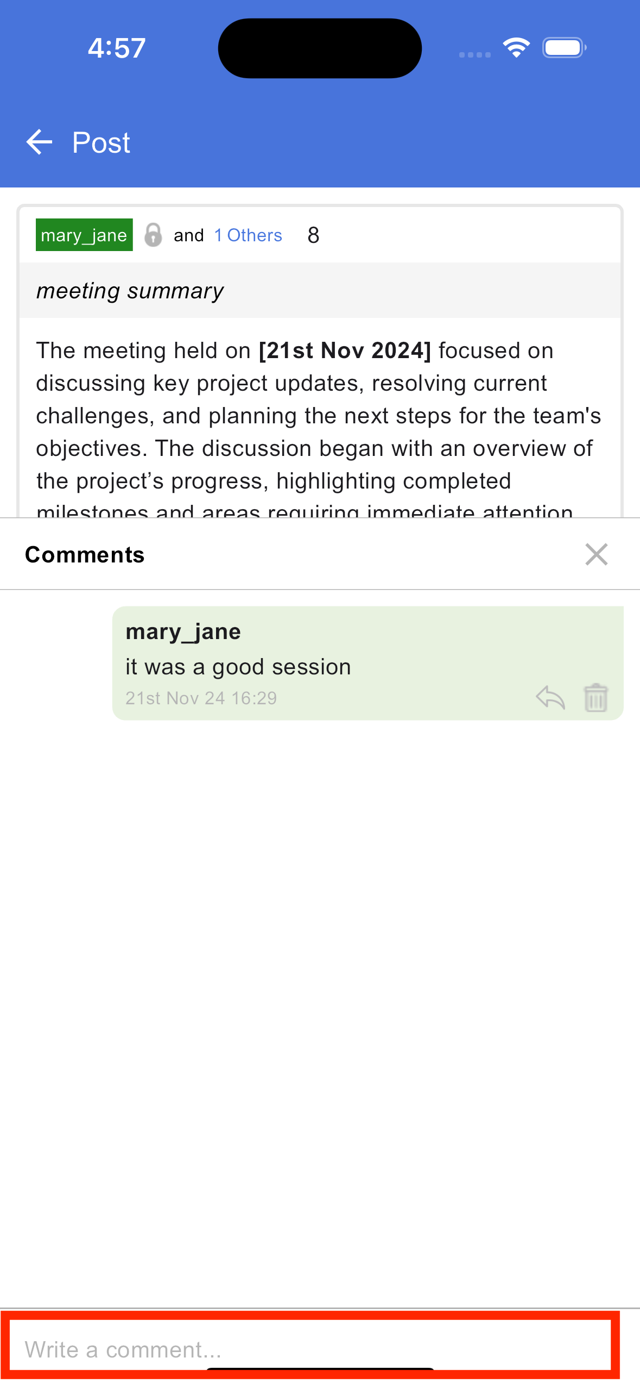This screenshot has width=640, height=1389.
Task: Close the Comments panel
Action: click(x=596, y=554)
